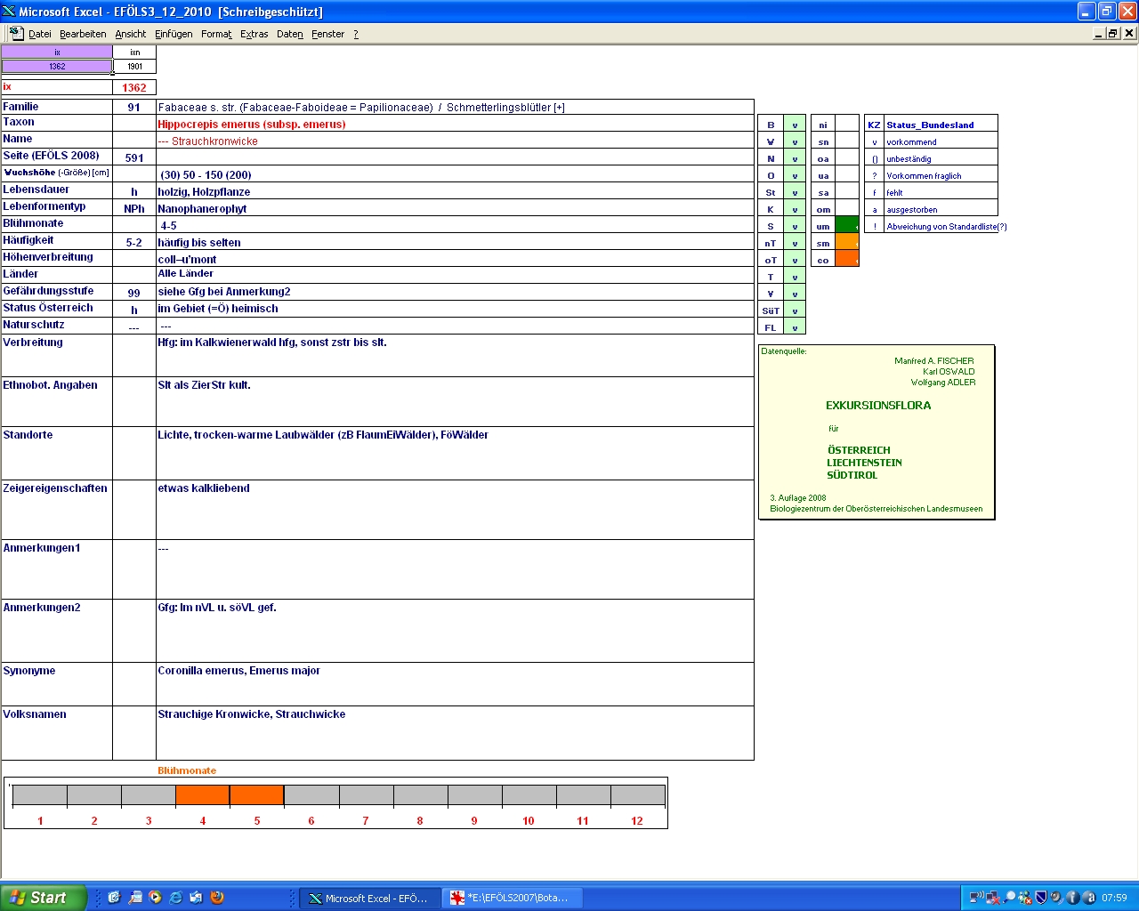Viewport: 1139px width, 911px height.
Task: Launch Windows Media Player from quick launch
Action: [x=155, y=898]
